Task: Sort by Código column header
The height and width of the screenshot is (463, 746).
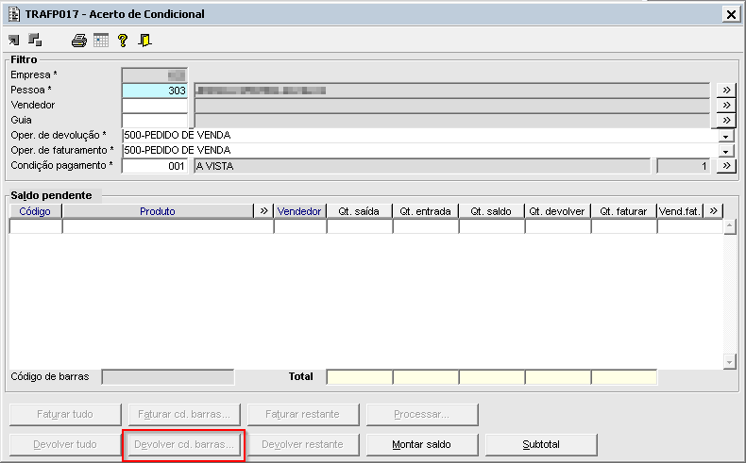Action: (35, 211)
